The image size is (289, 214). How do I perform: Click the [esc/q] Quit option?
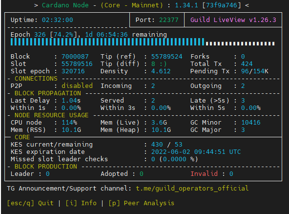pyautogui.click(x=30, y=203)
